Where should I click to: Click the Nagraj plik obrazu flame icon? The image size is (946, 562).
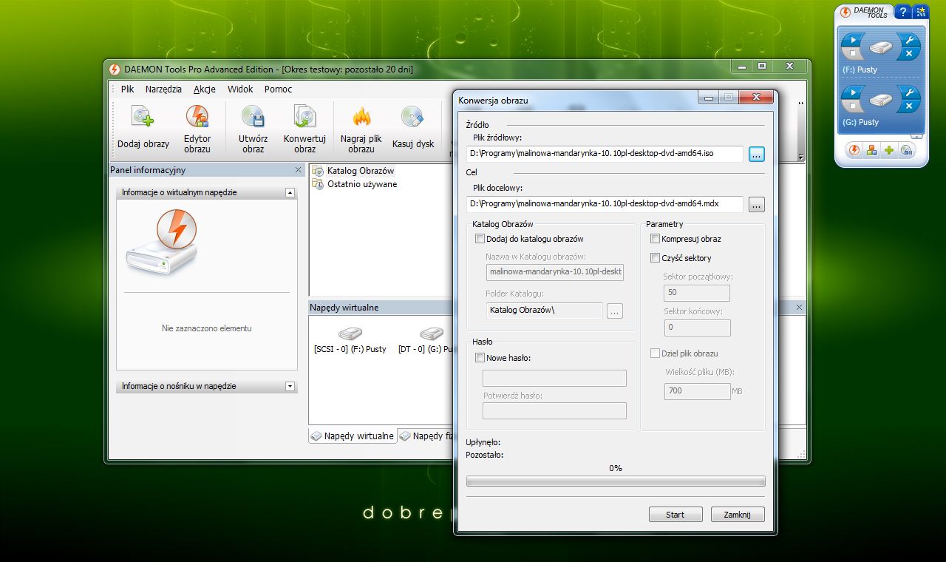pos(361,117)
